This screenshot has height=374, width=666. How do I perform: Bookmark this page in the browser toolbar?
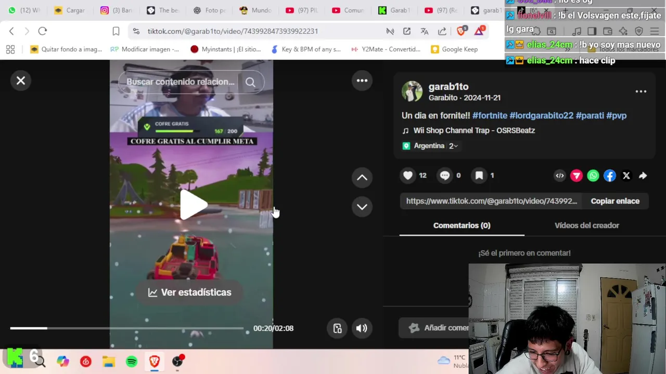[x=116, y=31]
